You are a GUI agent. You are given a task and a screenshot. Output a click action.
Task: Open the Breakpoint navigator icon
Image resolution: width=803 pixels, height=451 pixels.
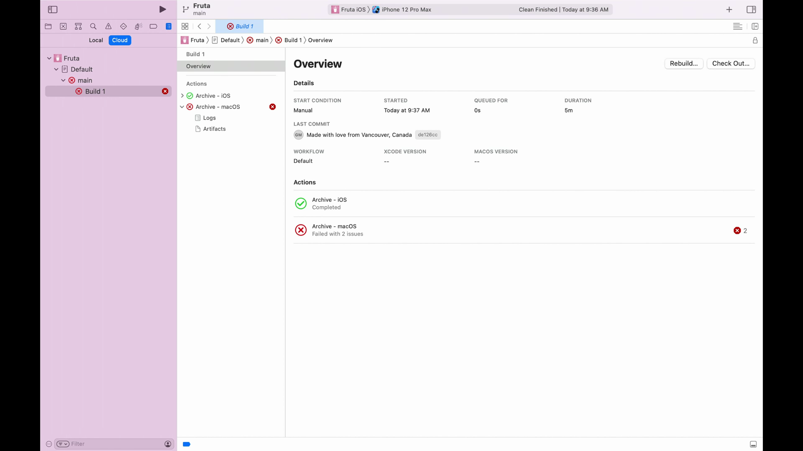point(153,26)
